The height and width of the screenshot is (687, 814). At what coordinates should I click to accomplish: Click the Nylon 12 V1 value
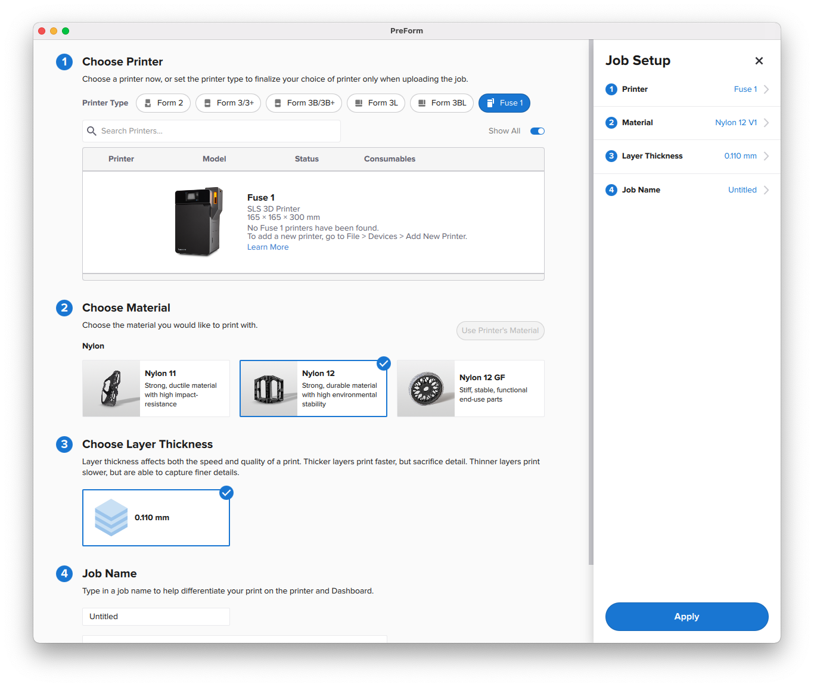[736, 123]
